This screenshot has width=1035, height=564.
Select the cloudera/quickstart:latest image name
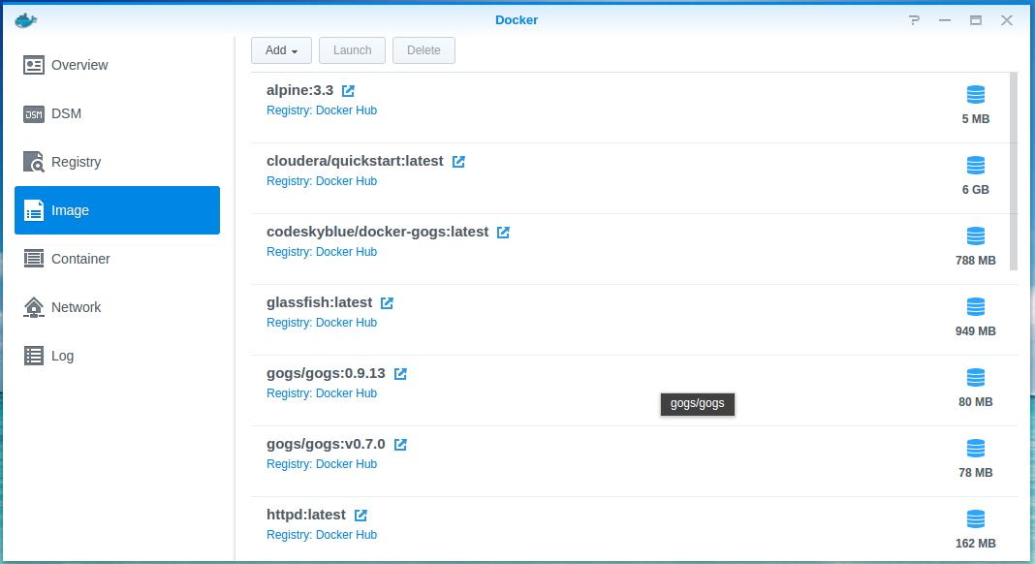[x=355, y=161]
